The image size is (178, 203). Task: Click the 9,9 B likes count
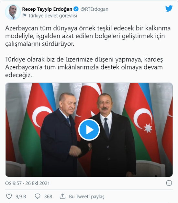(x=21, y=197)
